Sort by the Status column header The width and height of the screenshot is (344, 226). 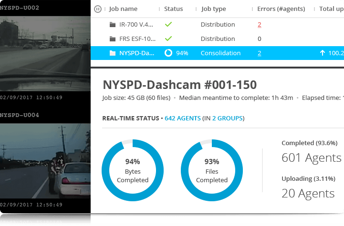tap(173, 9)
